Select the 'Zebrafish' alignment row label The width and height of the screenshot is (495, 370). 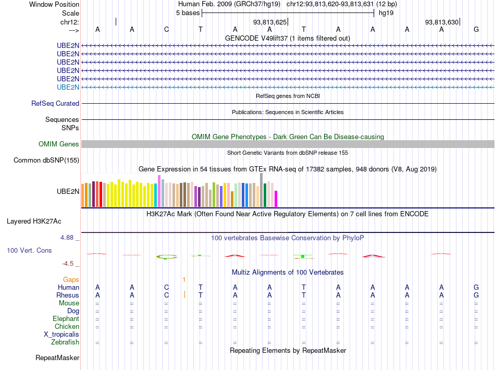click(x=65, y=342)
